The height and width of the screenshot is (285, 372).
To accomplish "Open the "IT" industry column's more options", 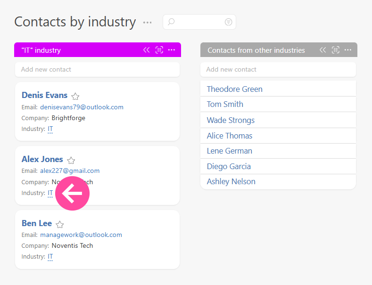I will tap(172, 50).
